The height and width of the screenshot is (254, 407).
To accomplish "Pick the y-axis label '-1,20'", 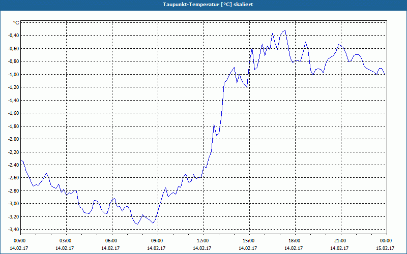I will point(14,87).
